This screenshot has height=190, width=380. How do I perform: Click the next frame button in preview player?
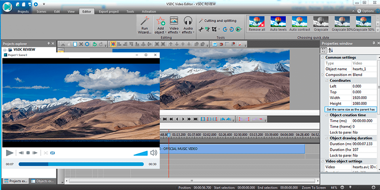(35, 153)
